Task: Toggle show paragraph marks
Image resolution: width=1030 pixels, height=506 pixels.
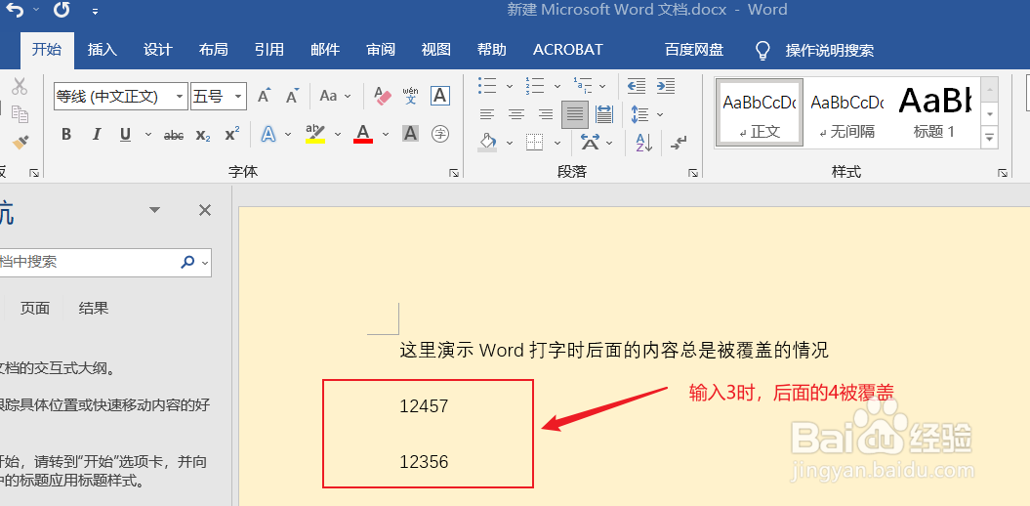Action: point(679,142)
